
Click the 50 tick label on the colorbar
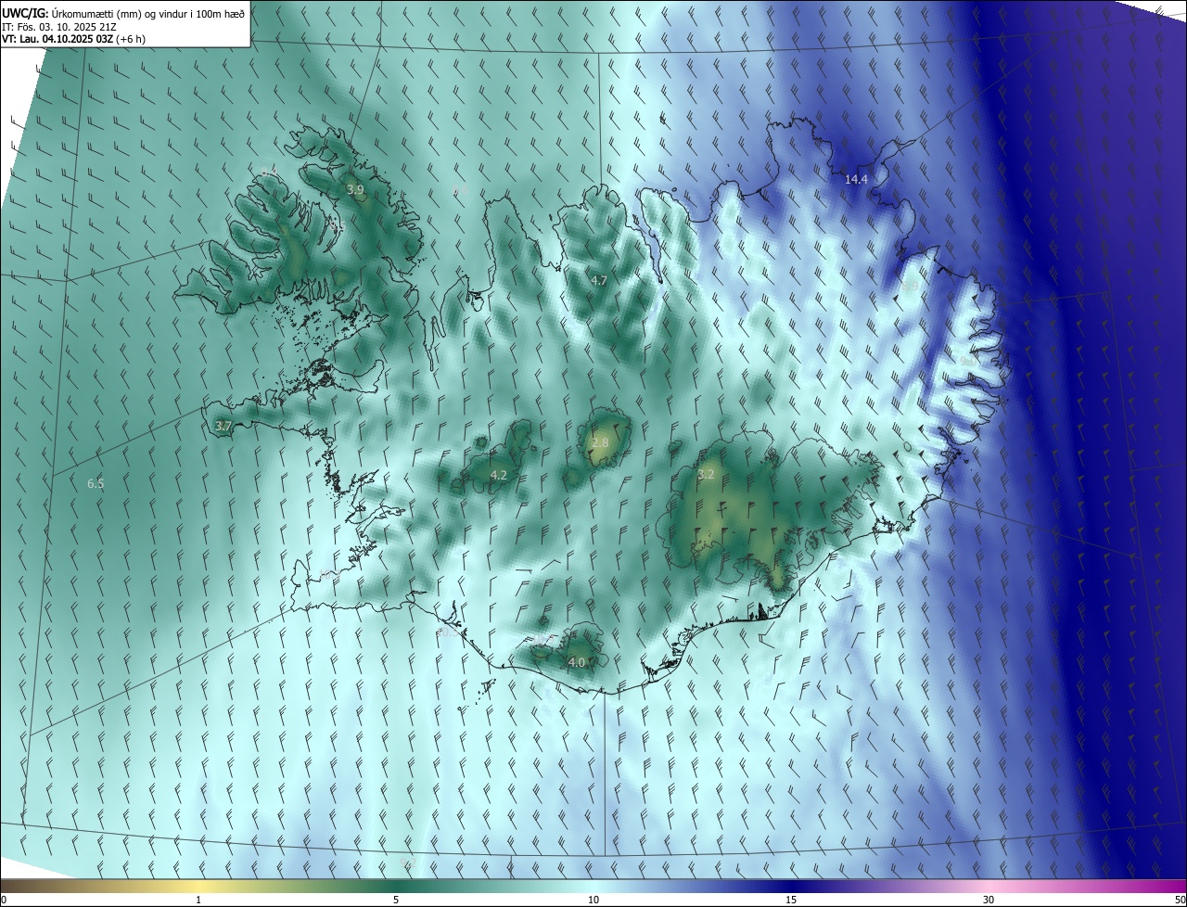click(1180, 900)
